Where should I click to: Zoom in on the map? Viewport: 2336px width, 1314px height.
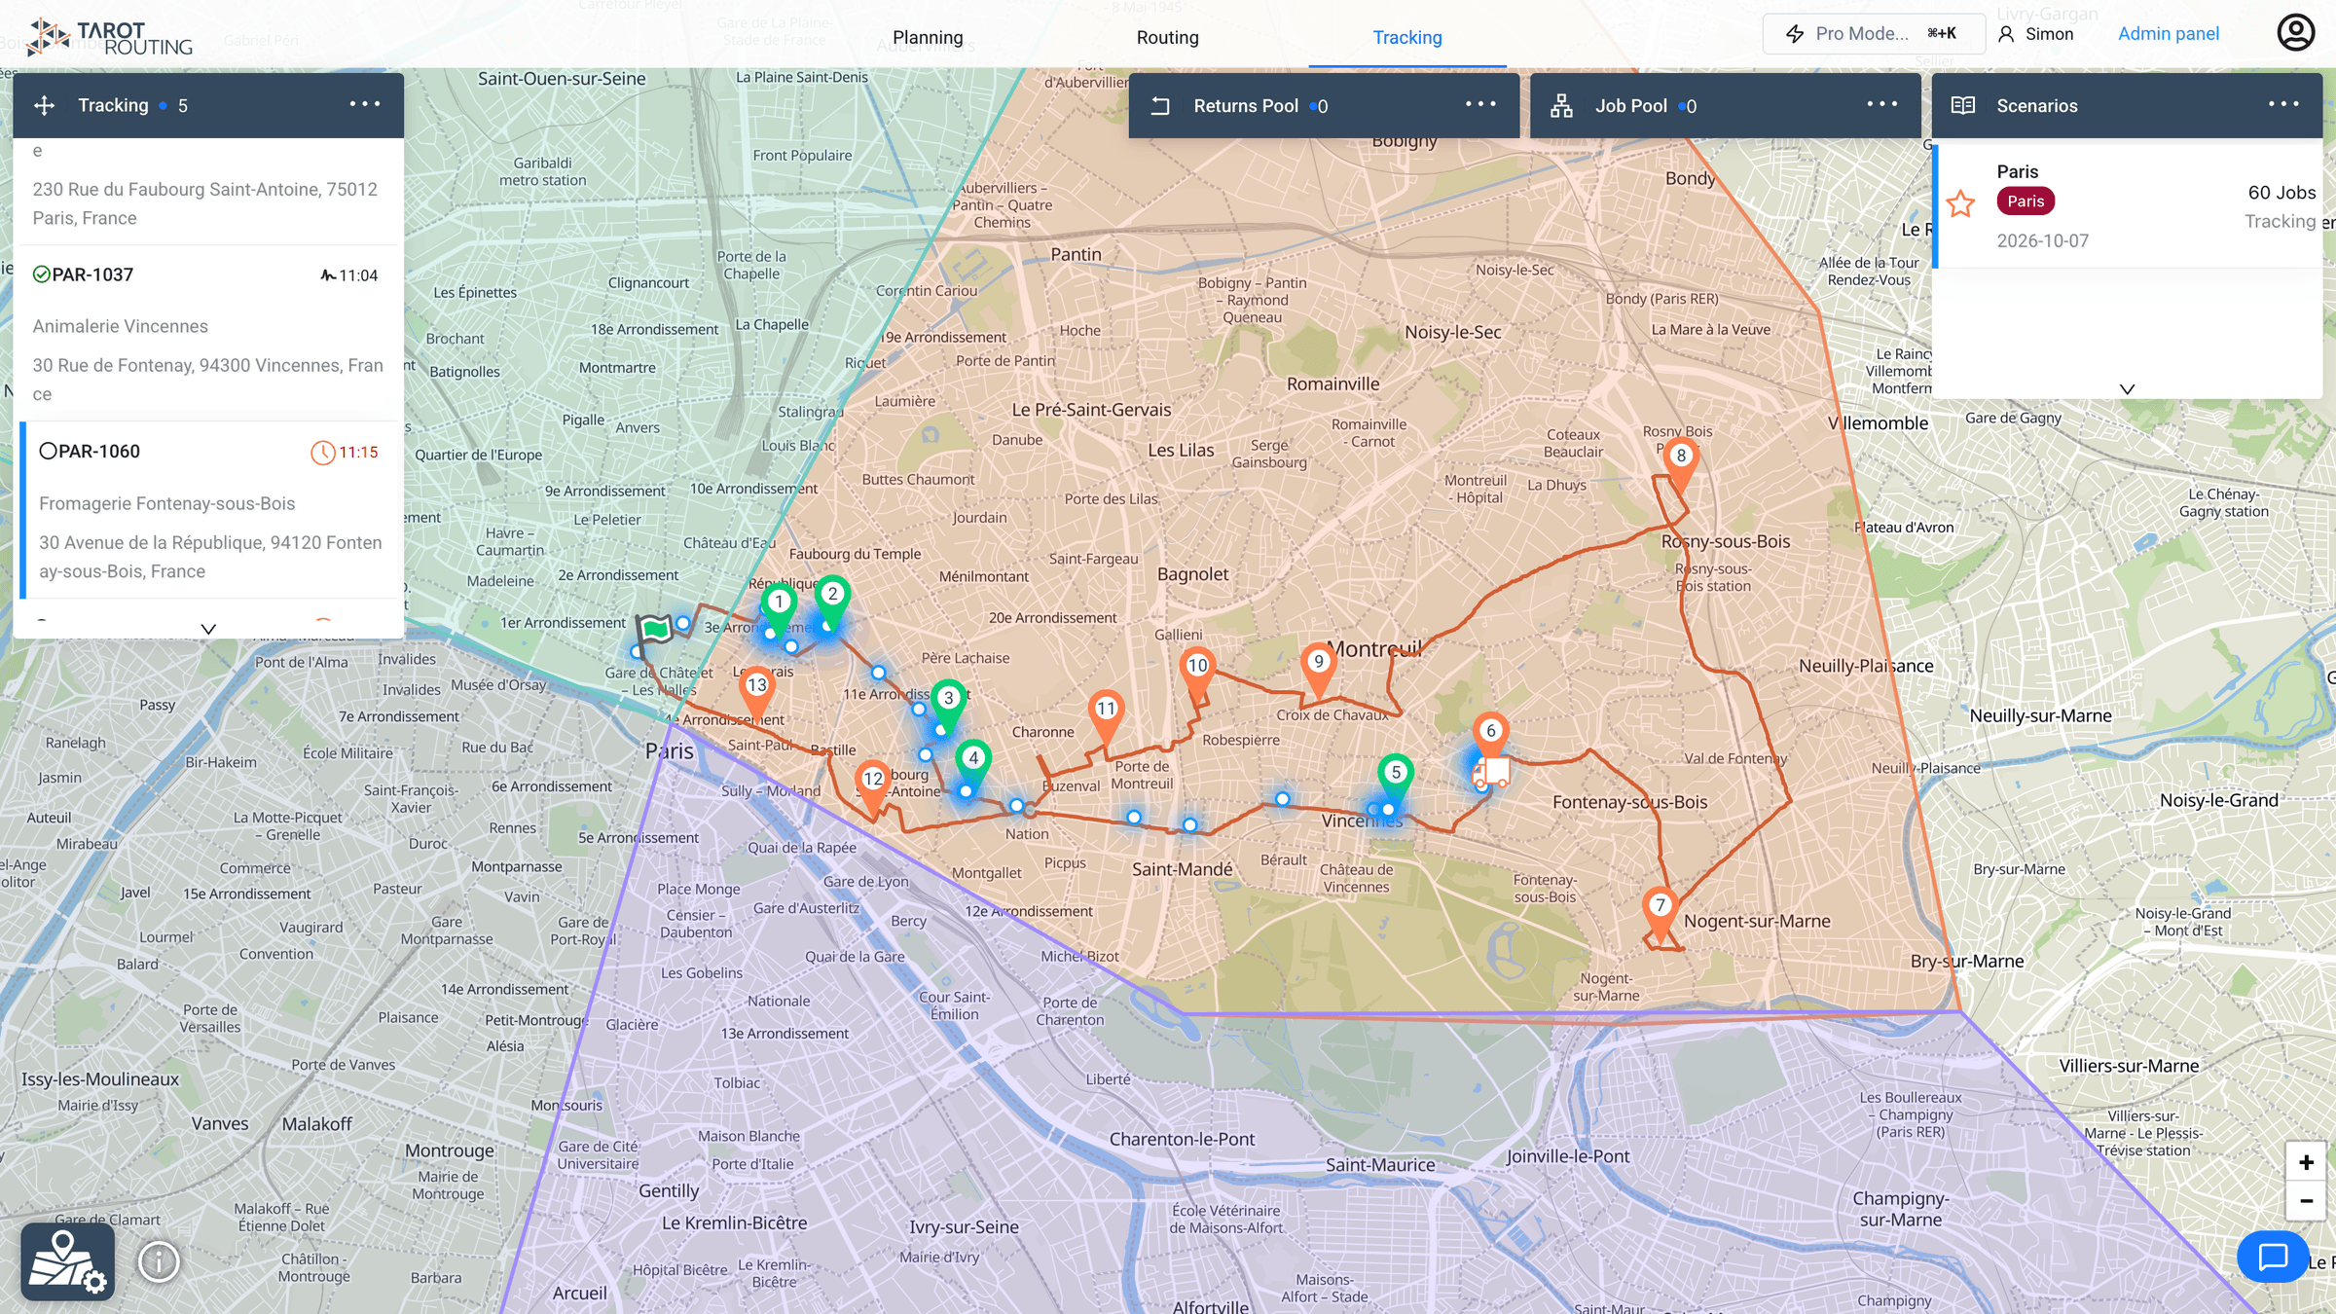pyautogui.click(x=2306, y=1162)
